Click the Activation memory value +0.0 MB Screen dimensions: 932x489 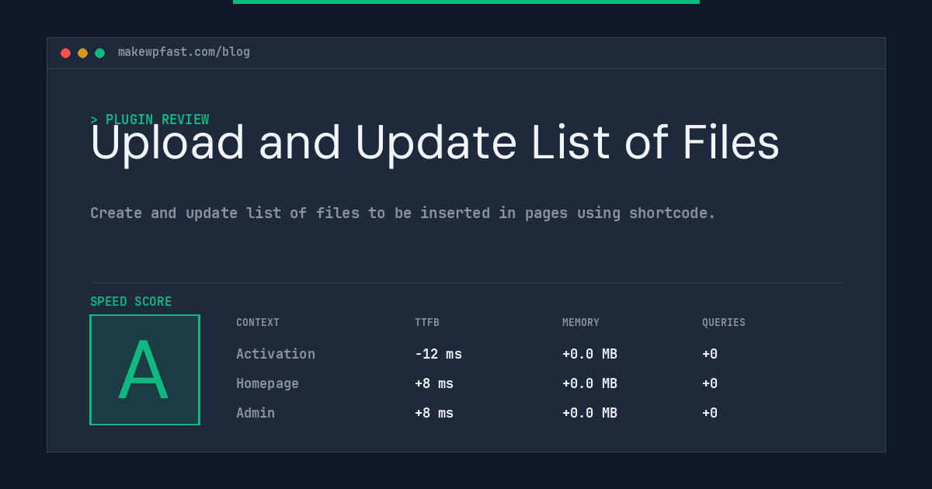click(x=589, y=354)
